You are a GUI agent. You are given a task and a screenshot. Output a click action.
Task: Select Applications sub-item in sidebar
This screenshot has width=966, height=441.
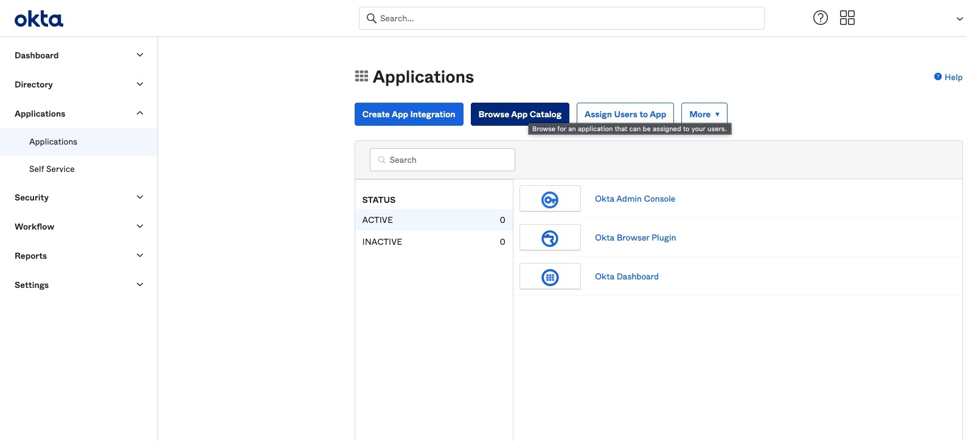pyautogui.click(x=53, y=142)
